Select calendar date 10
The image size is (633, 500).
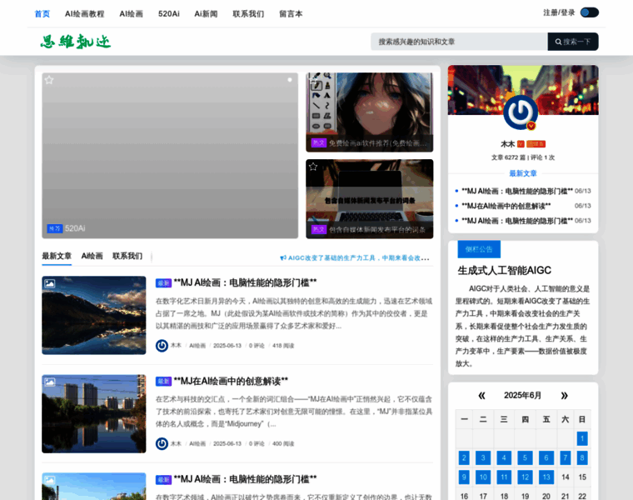[x=483, y=477]
